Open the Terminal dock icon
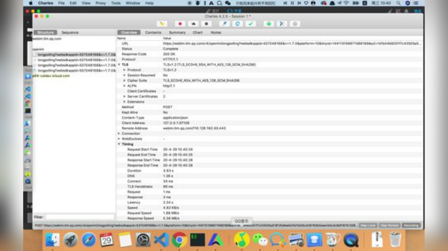448x251 pixels. (197, 240)
